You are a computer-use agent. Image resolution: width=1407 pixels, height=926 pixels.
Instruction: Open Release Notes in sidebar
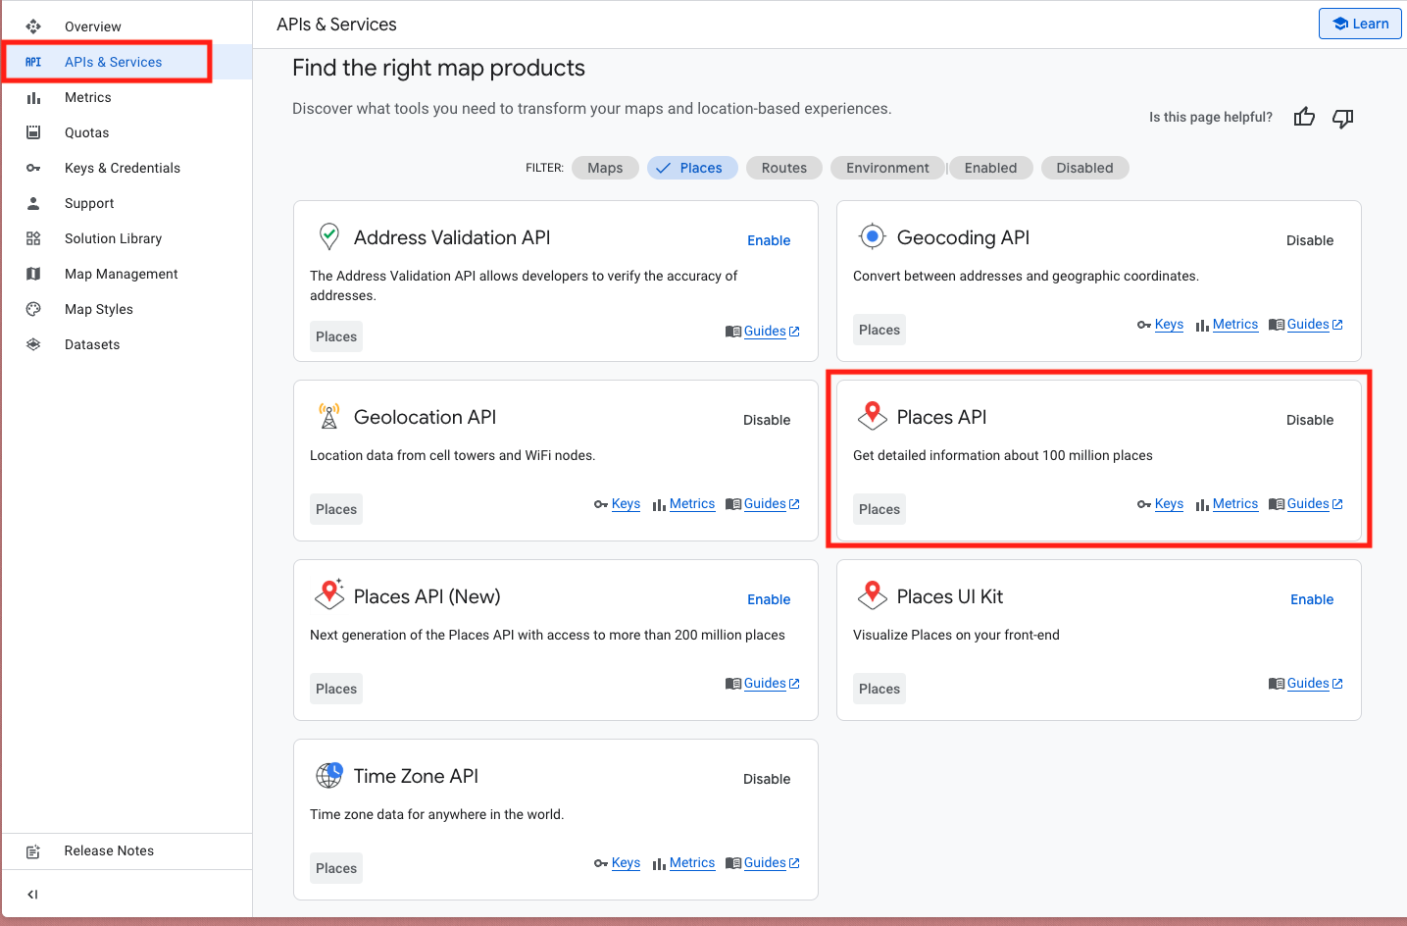[x=109, y=850]
